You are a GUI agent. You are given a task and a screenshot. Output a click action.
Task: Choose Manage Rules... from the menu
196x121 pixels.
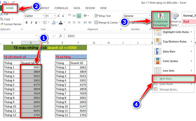tap(174, 89)
